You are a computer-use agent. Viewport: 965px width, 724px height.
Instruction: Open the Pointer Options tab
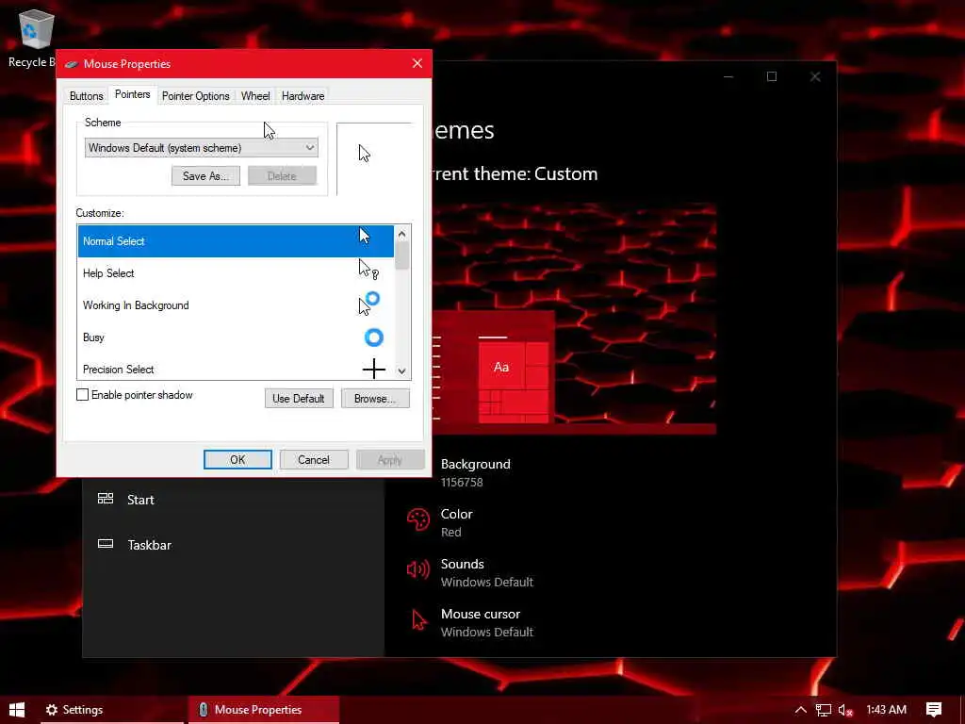coord(196,96)
